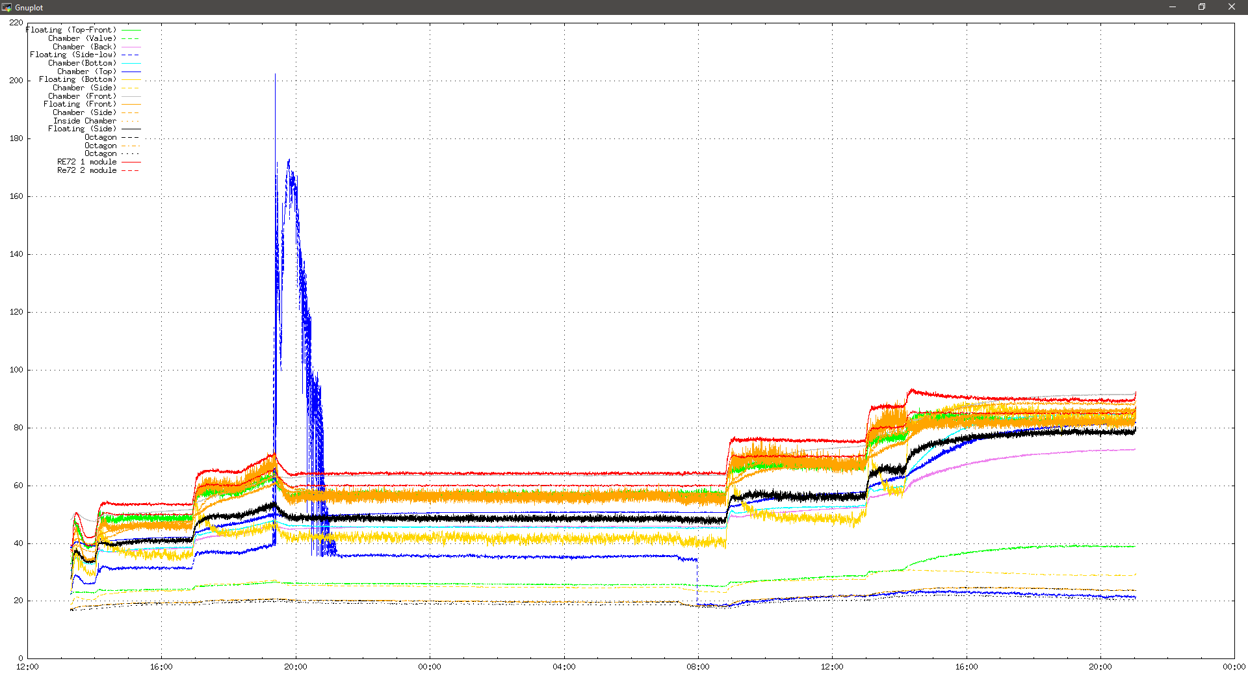Click the Gnuplot title text
The width and height of the screenshot is (1248, 676).
tap(29, 8)
